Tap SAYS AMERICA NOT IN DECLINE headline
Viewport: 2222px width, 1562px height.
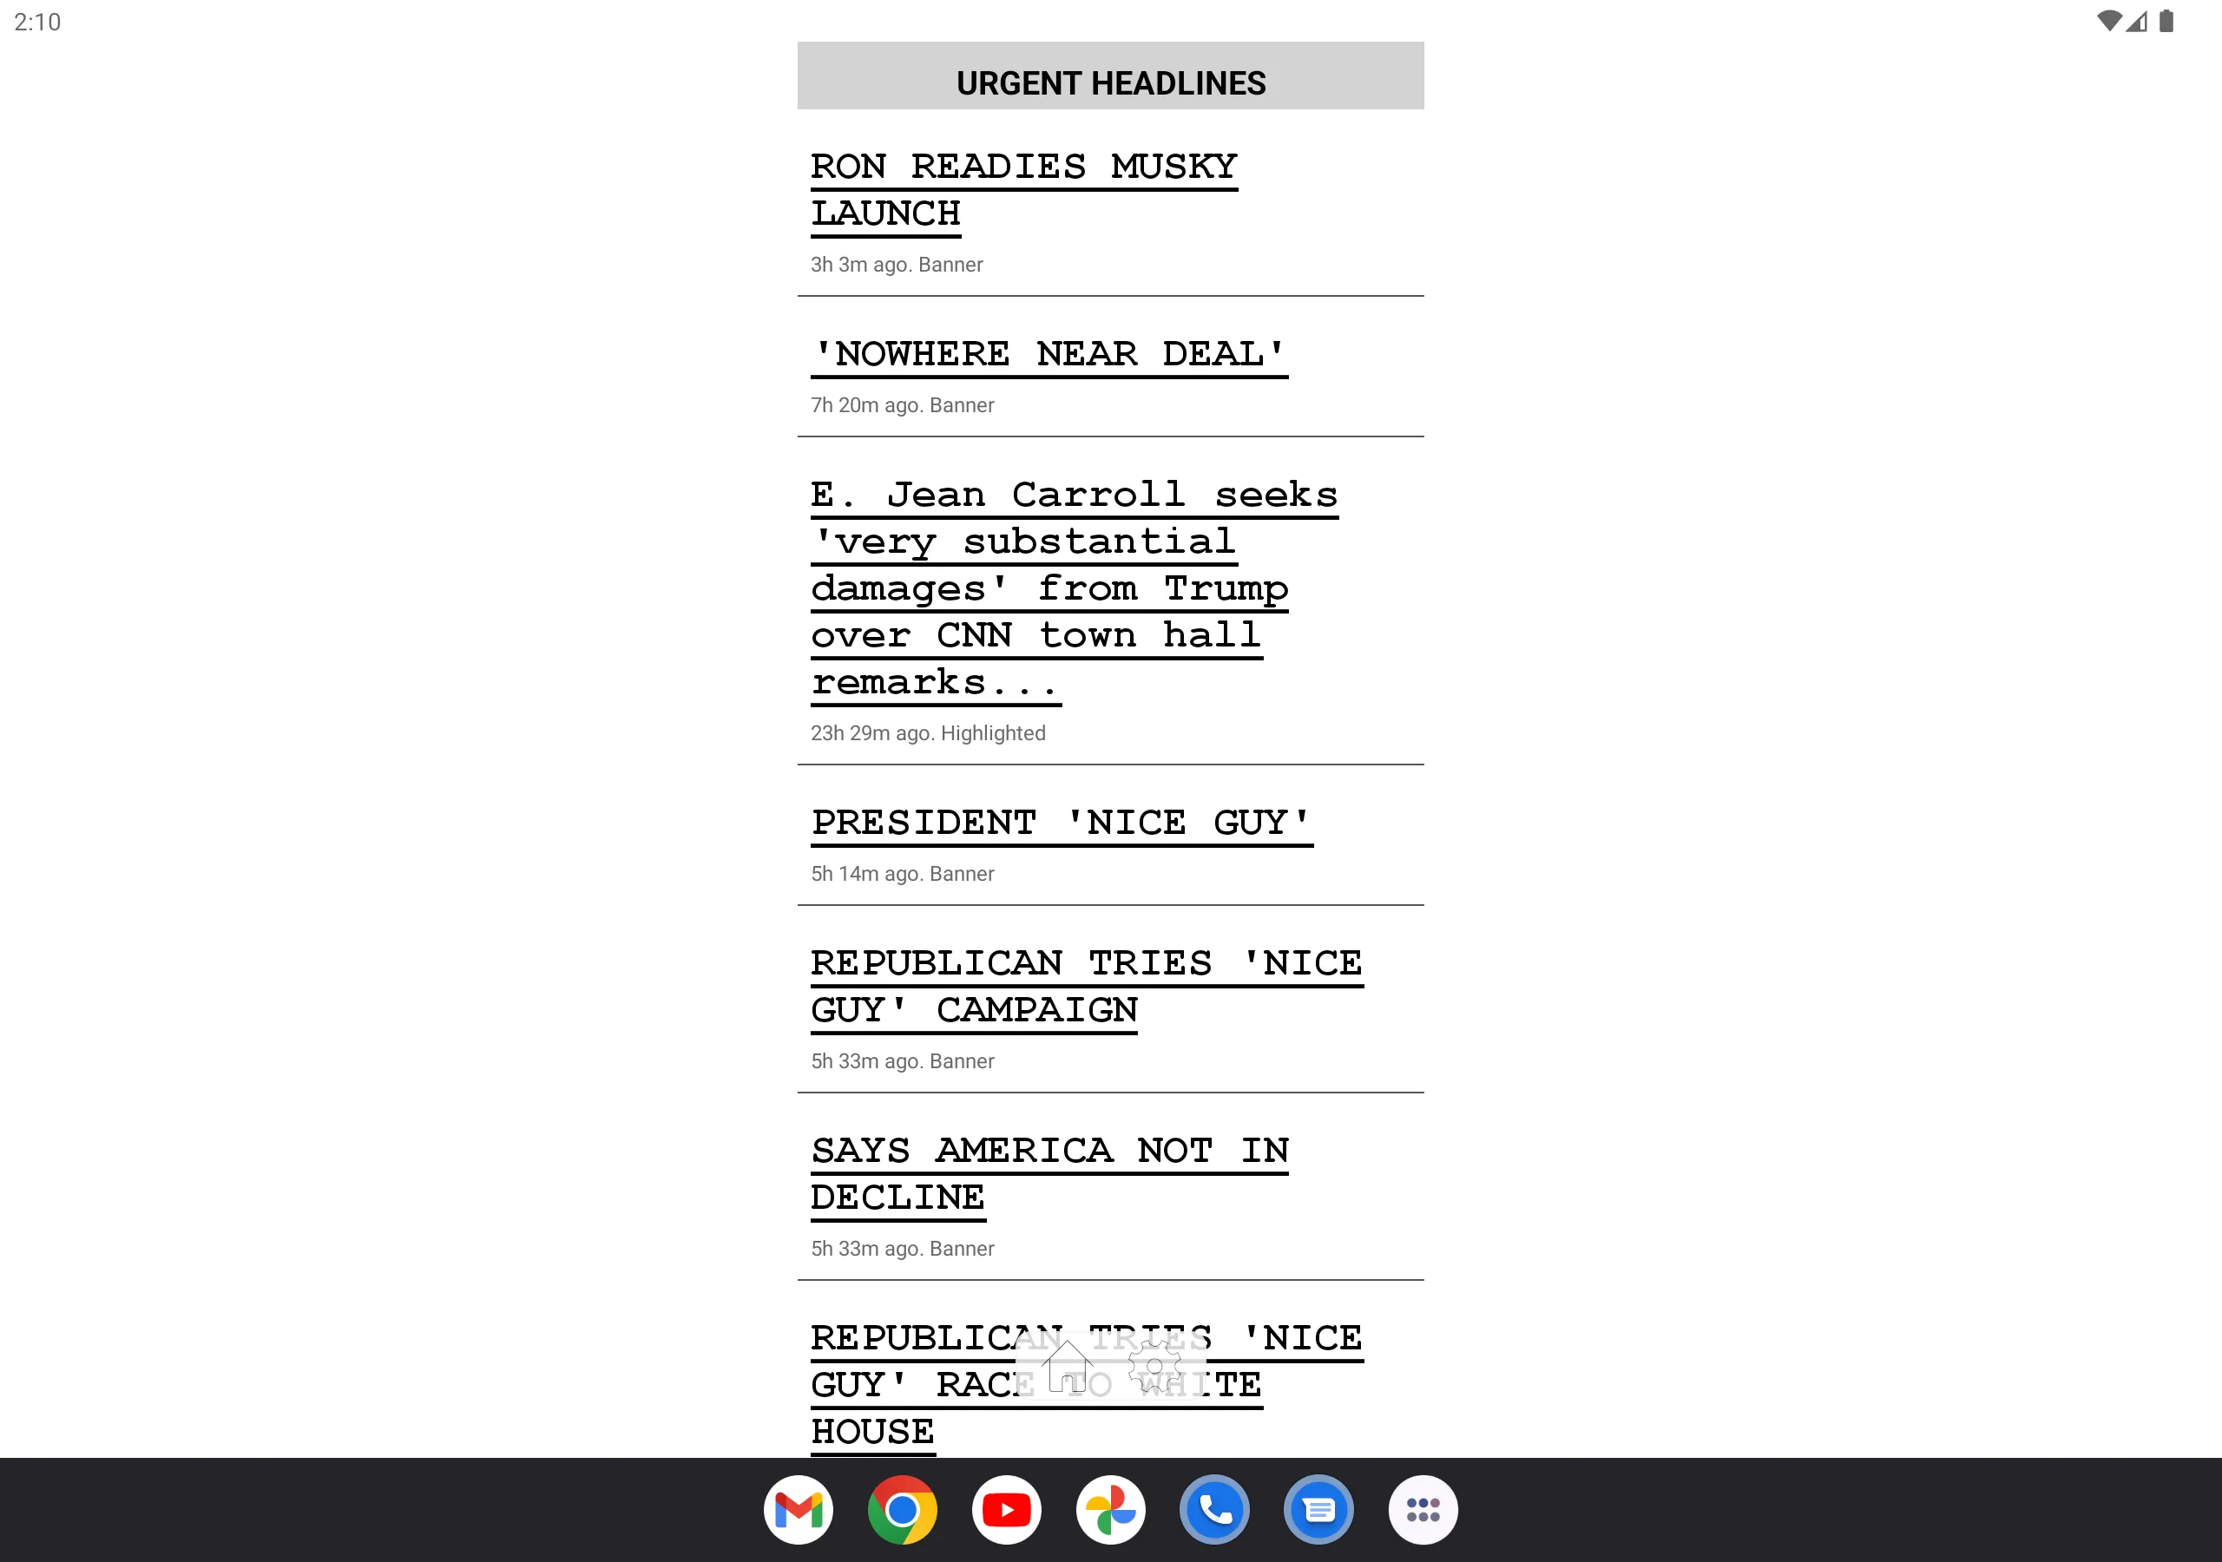pyautogui.click(x=1049, y=1173)
